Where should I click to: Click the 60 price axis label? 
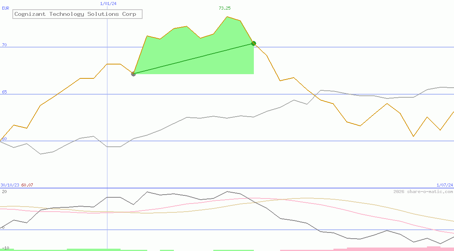click(4, 139)
